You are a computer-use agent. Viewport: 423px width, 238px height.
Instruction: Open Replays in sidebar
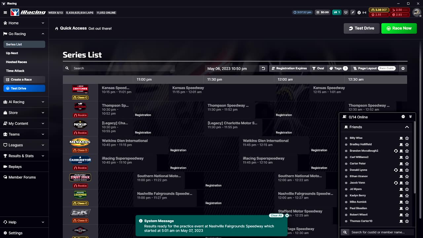point(24,167)
